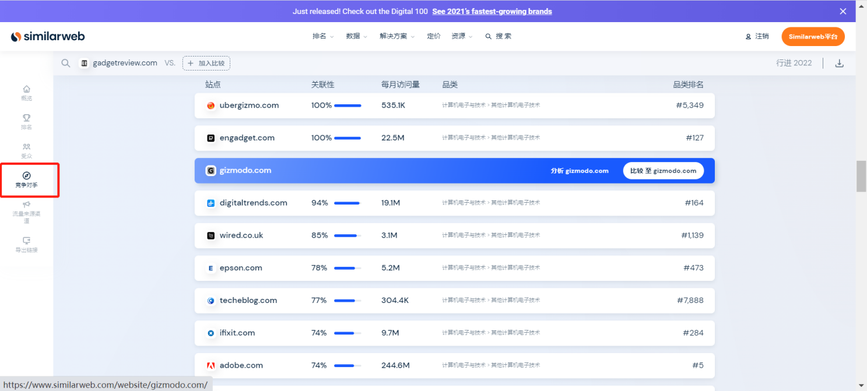Image resolution: width=867 pixels, height=391 pixels.
Task: Click the epson.com category text
Action: tap(491, 268)
